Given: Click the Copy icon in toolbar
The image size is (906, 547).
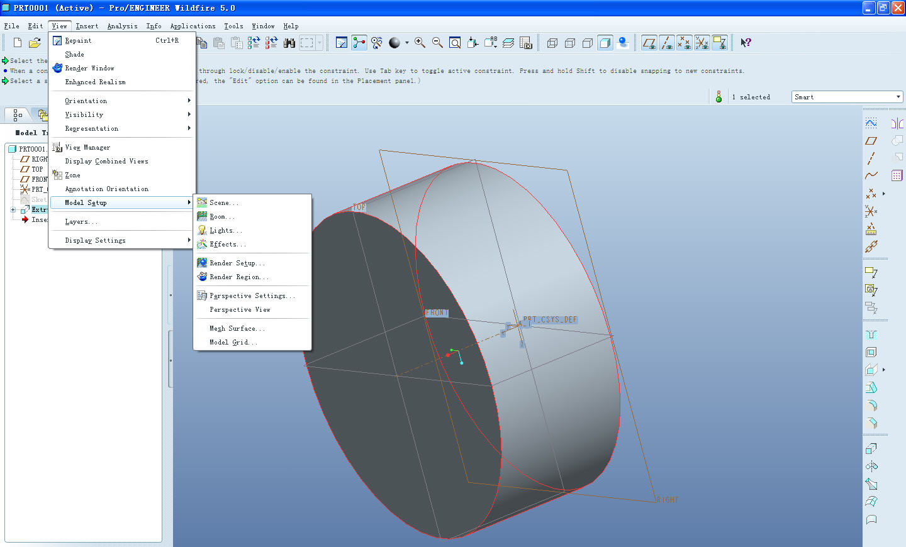Looking at the screenshot, I should 202,43.
